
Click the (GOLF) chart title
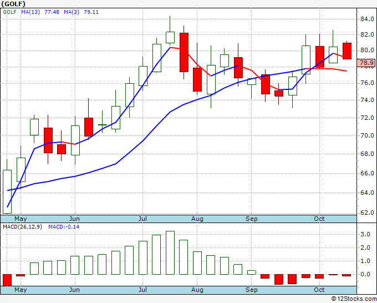13,4
